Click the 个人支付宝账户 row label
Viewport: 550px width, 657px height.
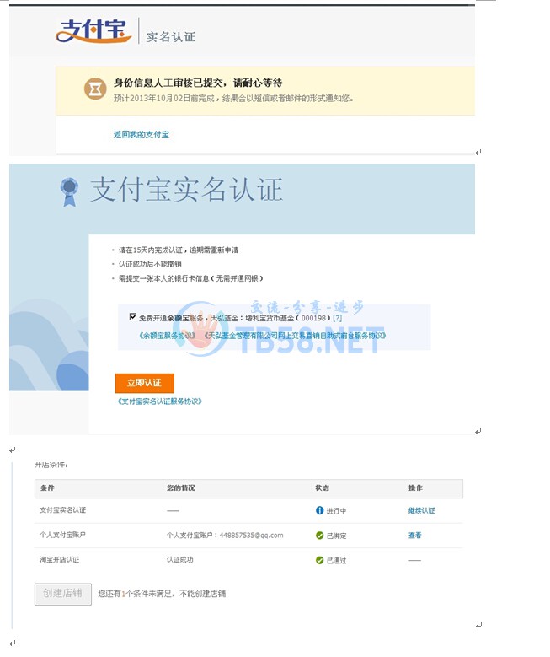[62, 535]
